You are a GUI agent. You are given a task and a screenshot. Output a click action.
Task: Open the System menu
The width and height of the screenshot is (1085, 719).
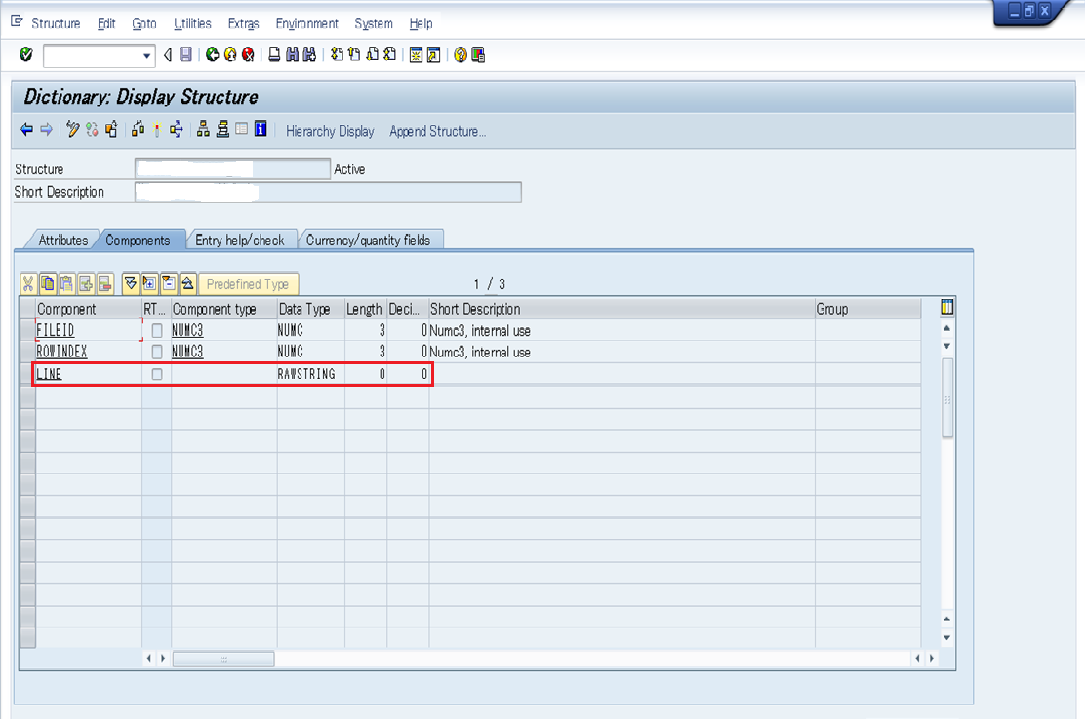[x=374, y=23]
